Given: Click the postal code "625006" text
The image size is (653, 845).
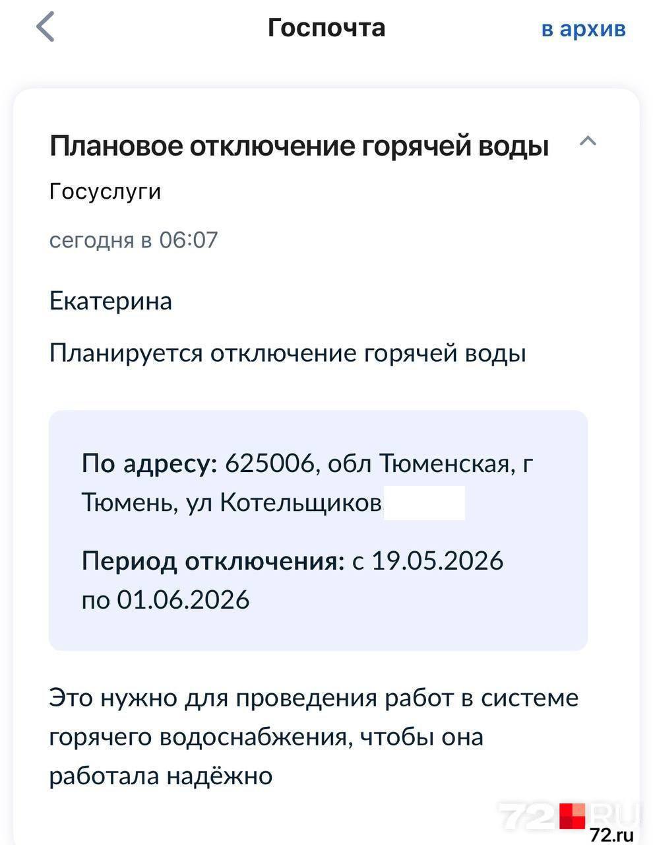Looking at the screenshot, I should [269, 464].
